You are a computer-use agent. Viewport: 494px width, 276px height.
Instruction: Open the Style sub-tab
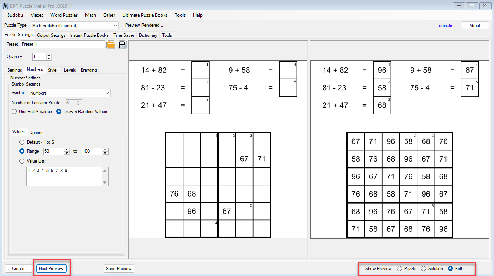[x=52, y=70]
